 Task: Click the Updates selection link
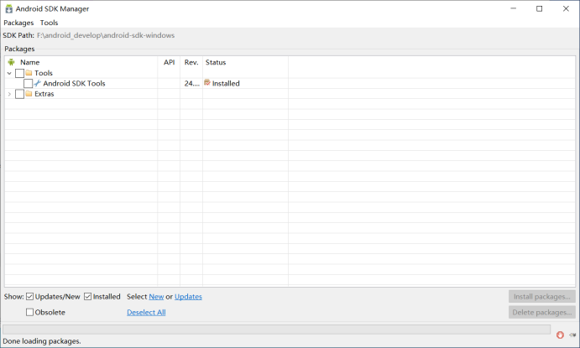[x=188, y=297]
